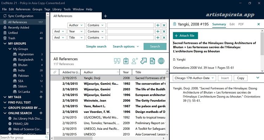Open the Library menu
264x140 pixels.
[x=57, y=9]
